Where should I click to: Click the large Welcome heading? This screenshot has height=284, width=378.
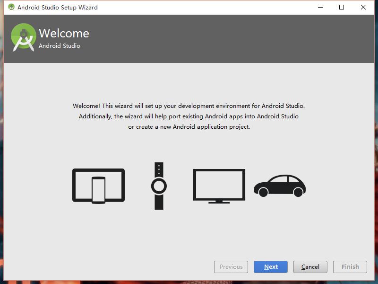coord(64,33)
